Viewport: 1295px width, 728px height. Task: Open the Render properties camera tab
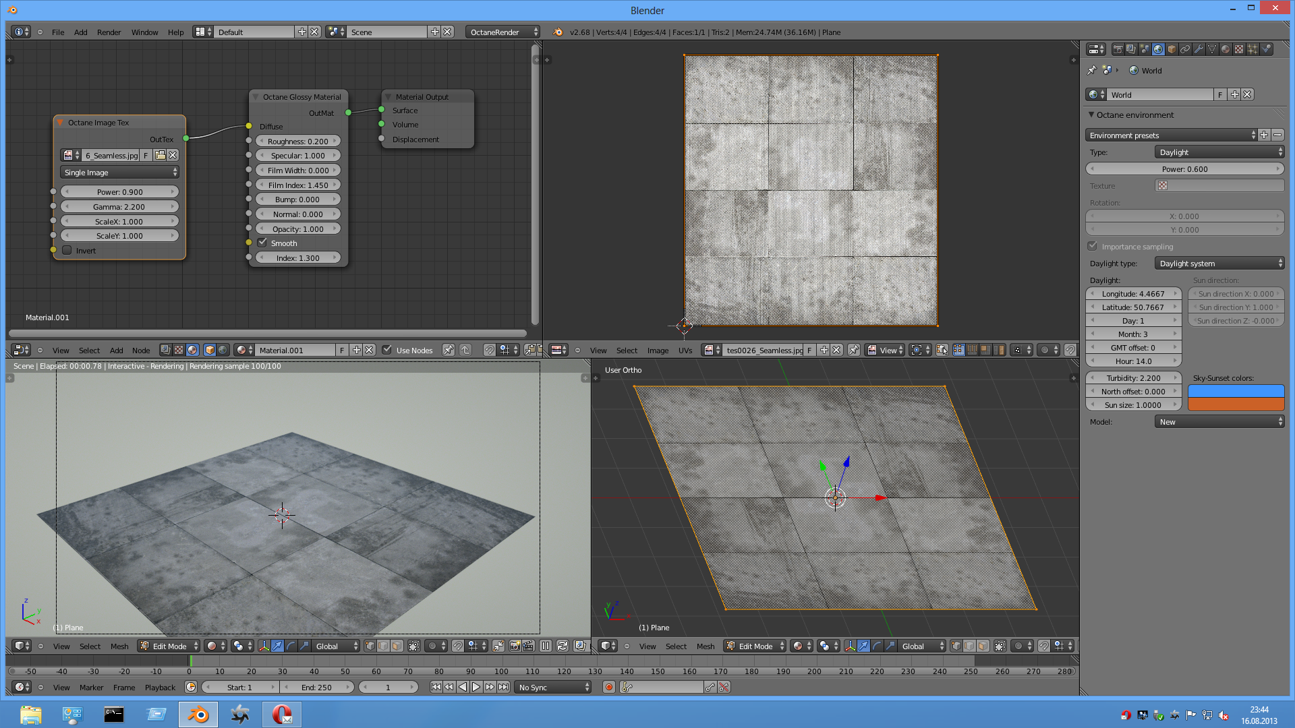pos(1118,49)
